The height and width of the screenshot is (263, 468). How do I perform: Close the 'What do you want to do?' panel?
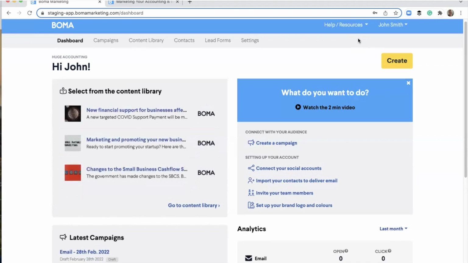pos(408,83)
